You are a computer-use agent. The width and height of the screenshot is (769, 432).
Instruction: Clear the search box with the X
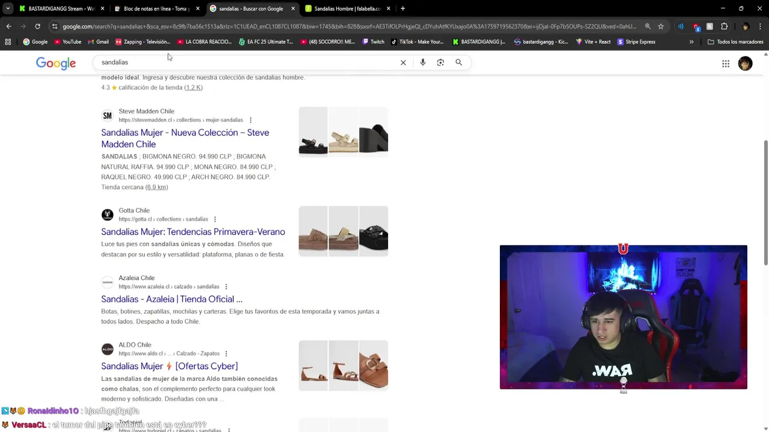pyautogui.click(x=403, y=62)
